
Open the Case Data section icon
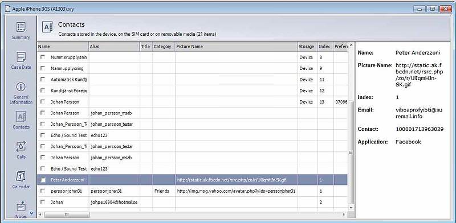point(21,57)
